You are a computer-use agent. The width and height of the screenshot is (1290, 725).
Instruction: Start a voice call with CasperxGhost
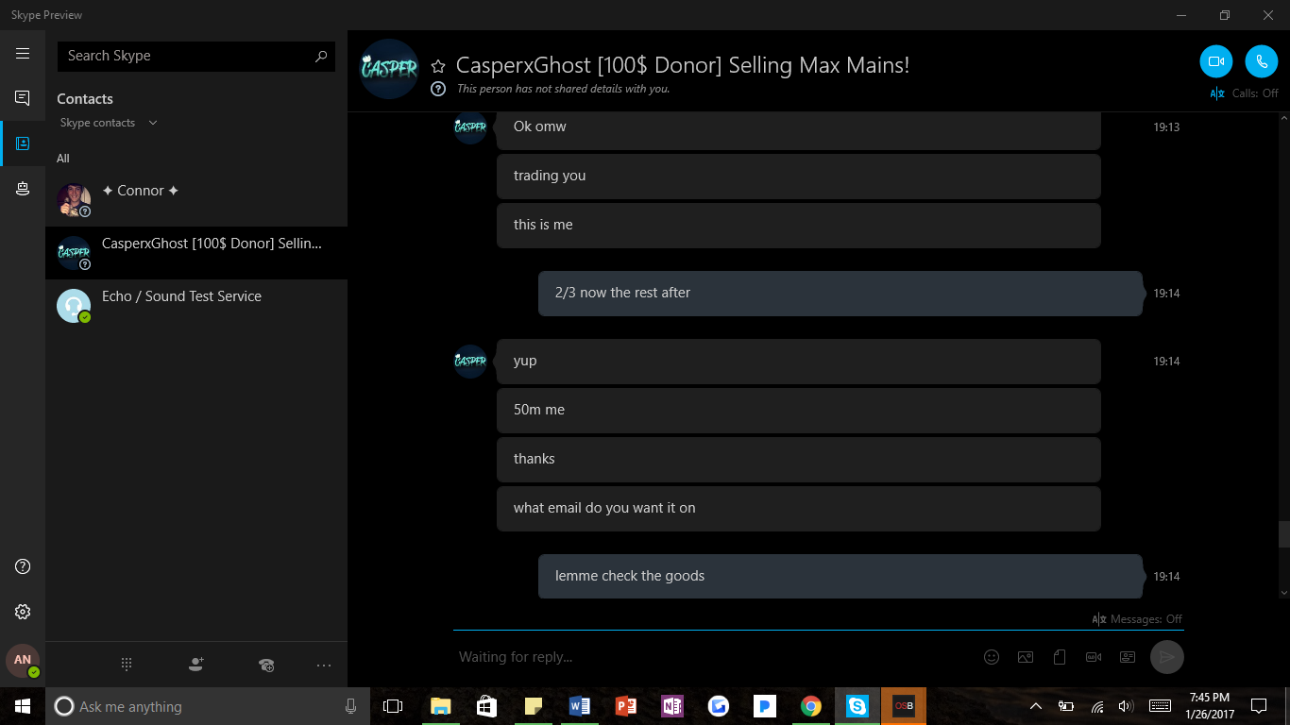tap(1262, 61)
